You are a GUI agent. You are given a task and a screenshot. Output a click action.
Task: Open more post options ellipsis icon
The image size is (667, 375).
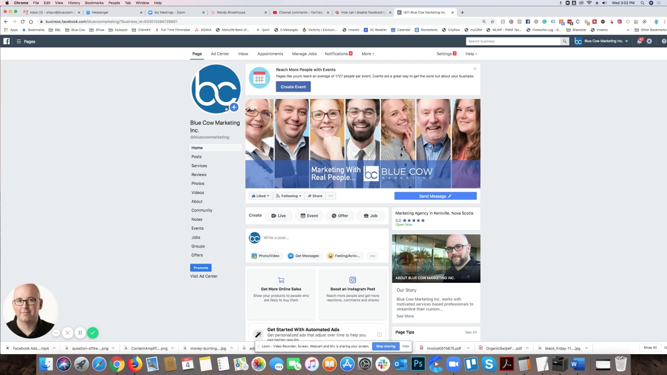point(372,256)
